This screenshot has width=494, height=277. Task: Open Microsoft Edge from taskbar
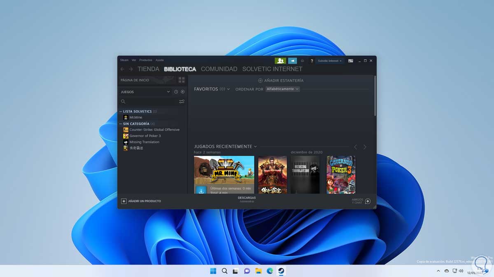pos(270,271)
